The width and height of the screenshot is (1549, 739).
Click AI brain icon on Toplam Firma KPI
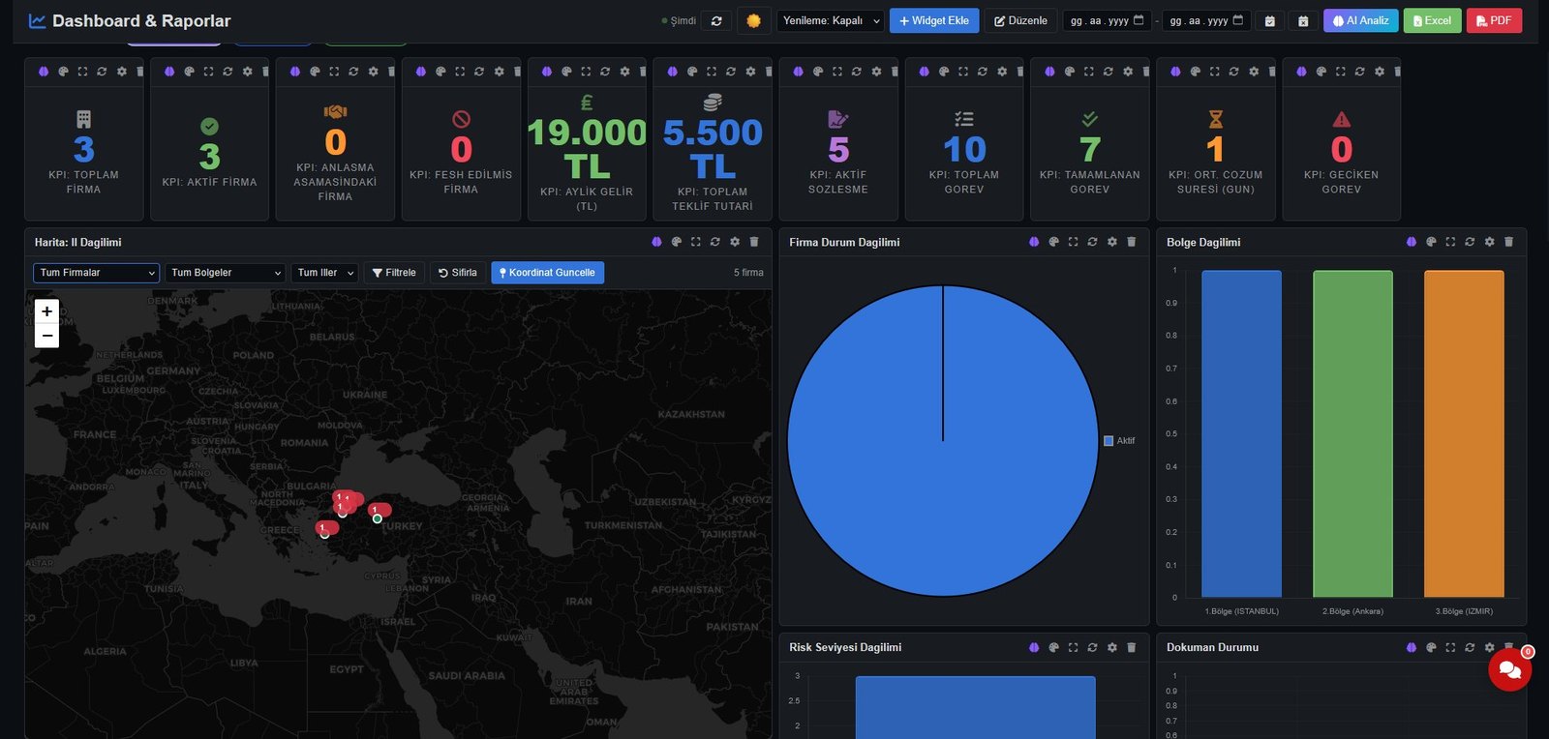[44, 72]
